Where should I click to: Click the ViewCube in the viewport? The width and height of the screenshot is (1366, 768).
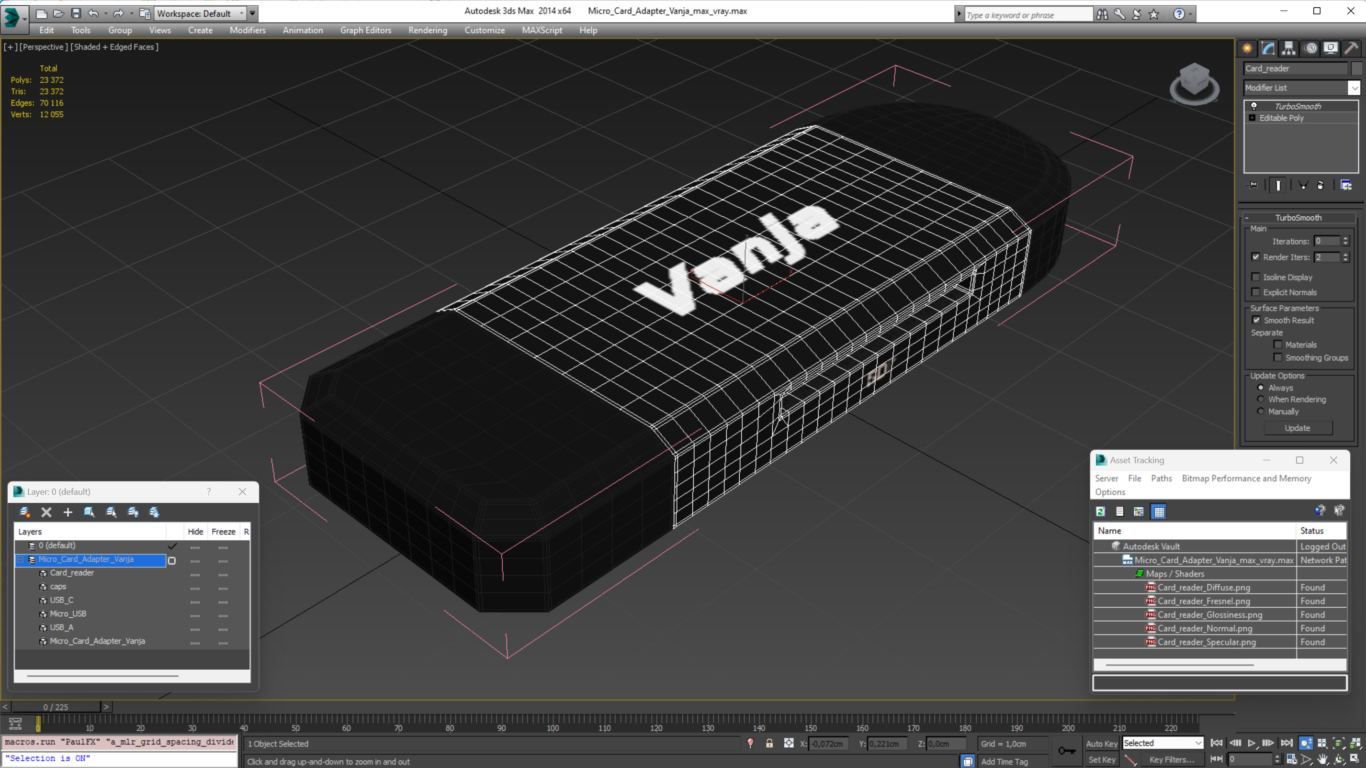(x=1194, y=83)
